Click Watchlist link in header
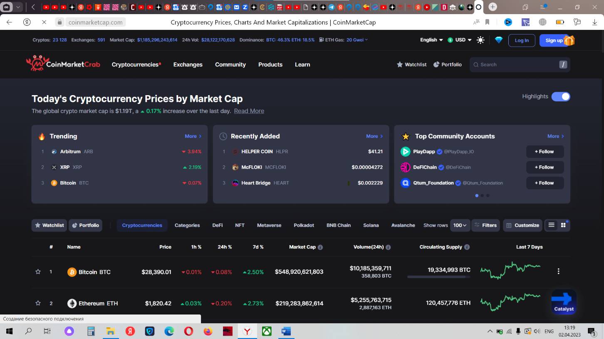604x339 pixels. tap(412, 64)
